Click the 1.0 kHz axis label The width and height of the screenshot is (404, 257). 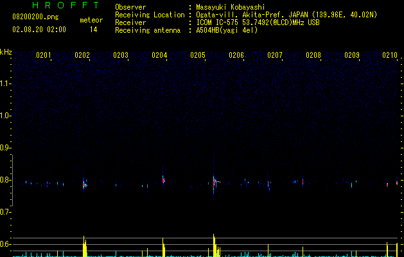[5, 116]
